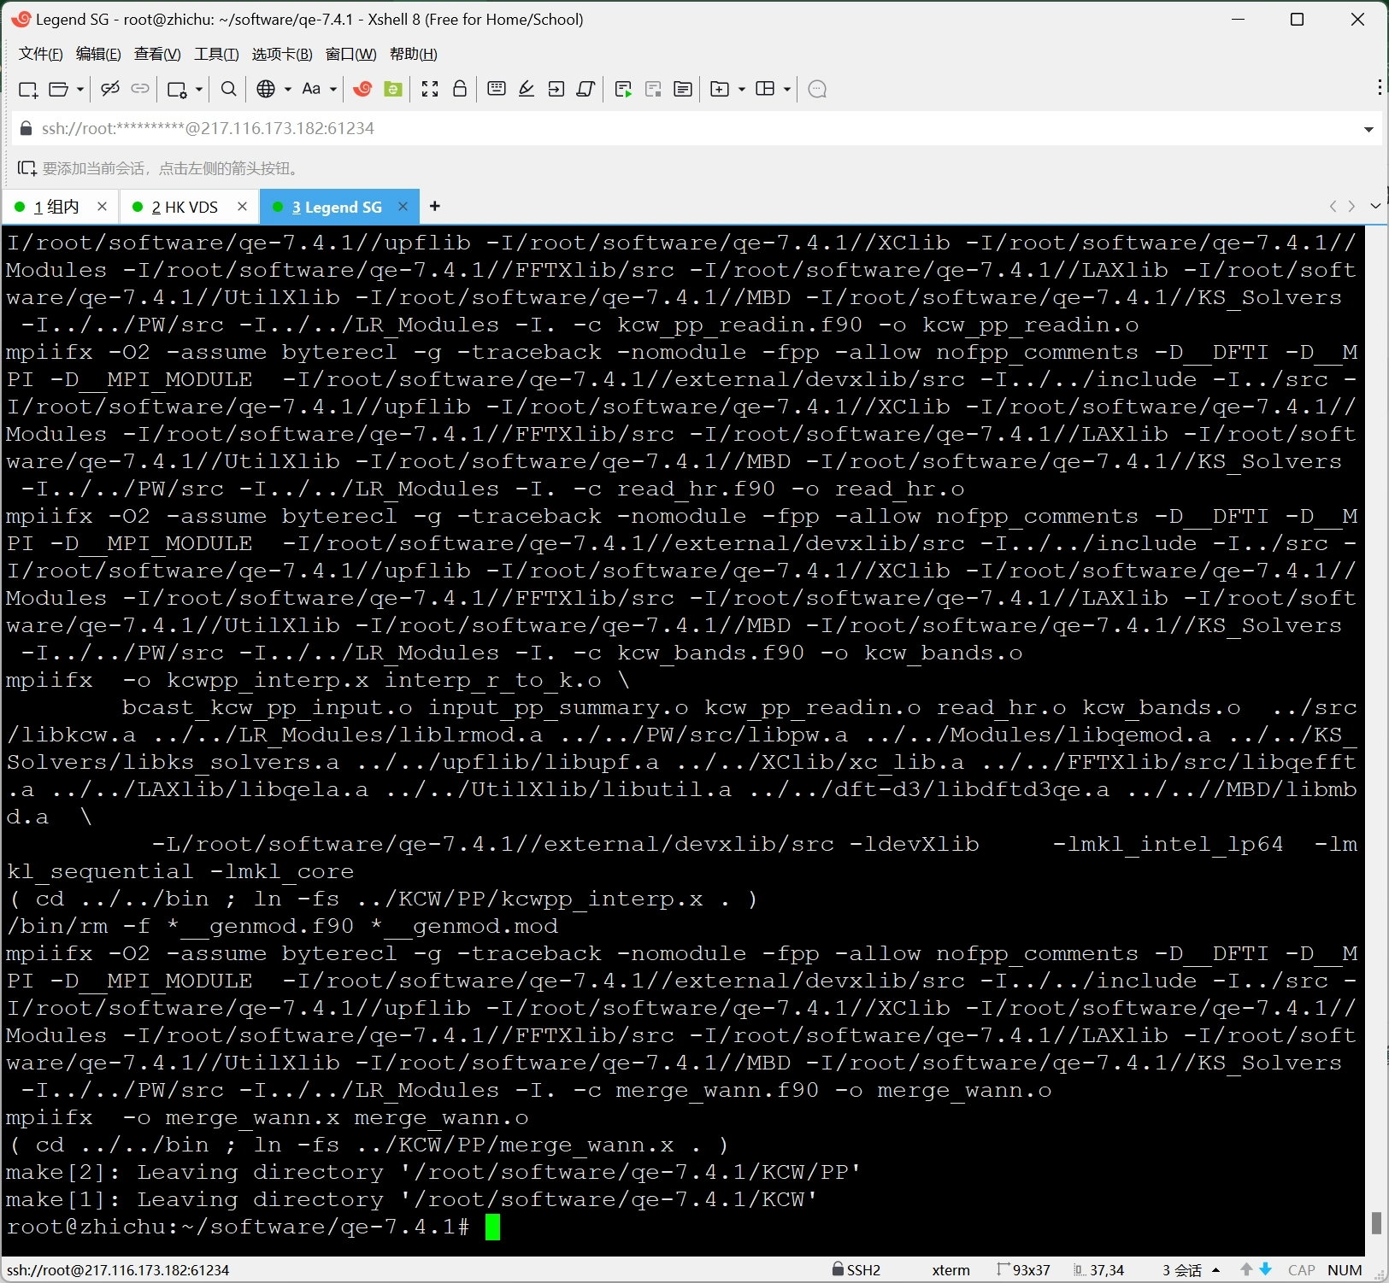The height and width of the screenshot is (1283, 1389).
Task: Toggle full screen mode icon
Action: (430, 89)
